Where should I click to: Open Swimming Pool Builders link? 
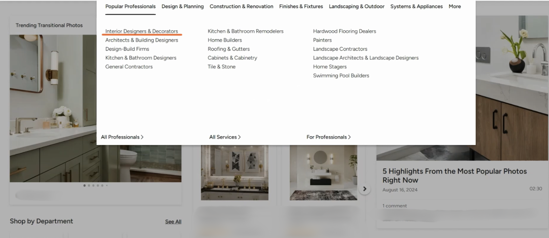click(x=341, y=76)
